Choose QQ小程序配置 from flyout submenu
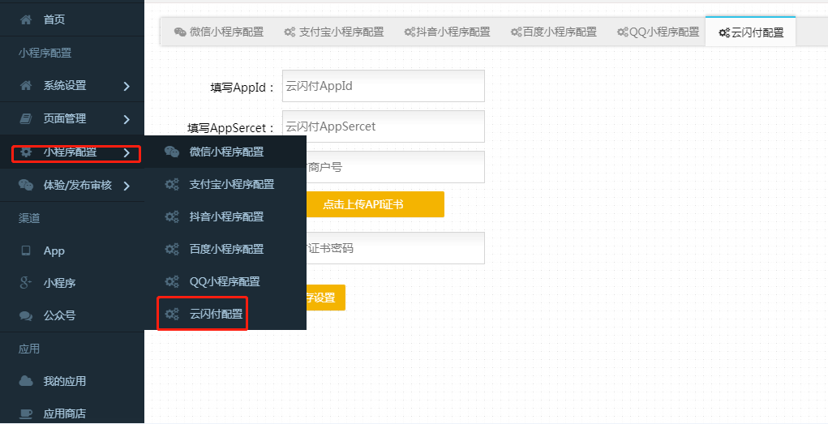Screen dimensions: 828x424 (x=225, y=281)
